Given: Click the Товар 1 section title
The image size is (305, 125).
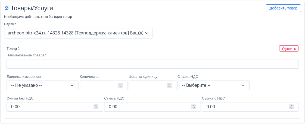Looking at the screenshot, I should [13, 49].
